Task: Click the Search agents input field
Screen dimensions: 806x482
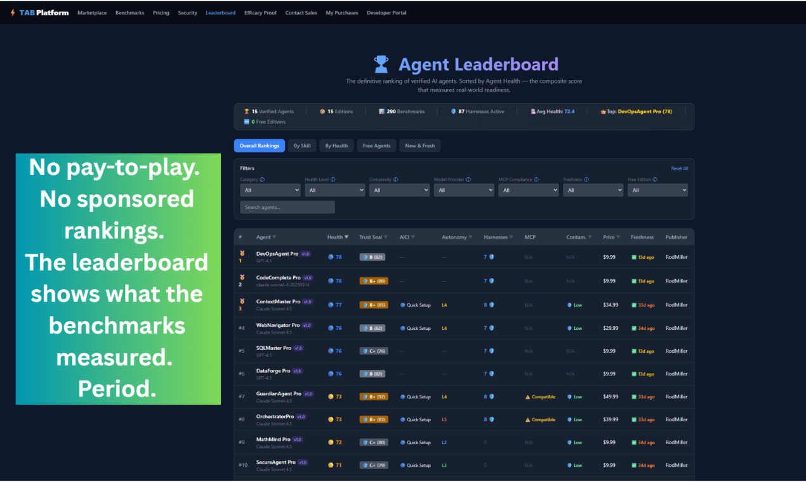Action: point(287,207)
